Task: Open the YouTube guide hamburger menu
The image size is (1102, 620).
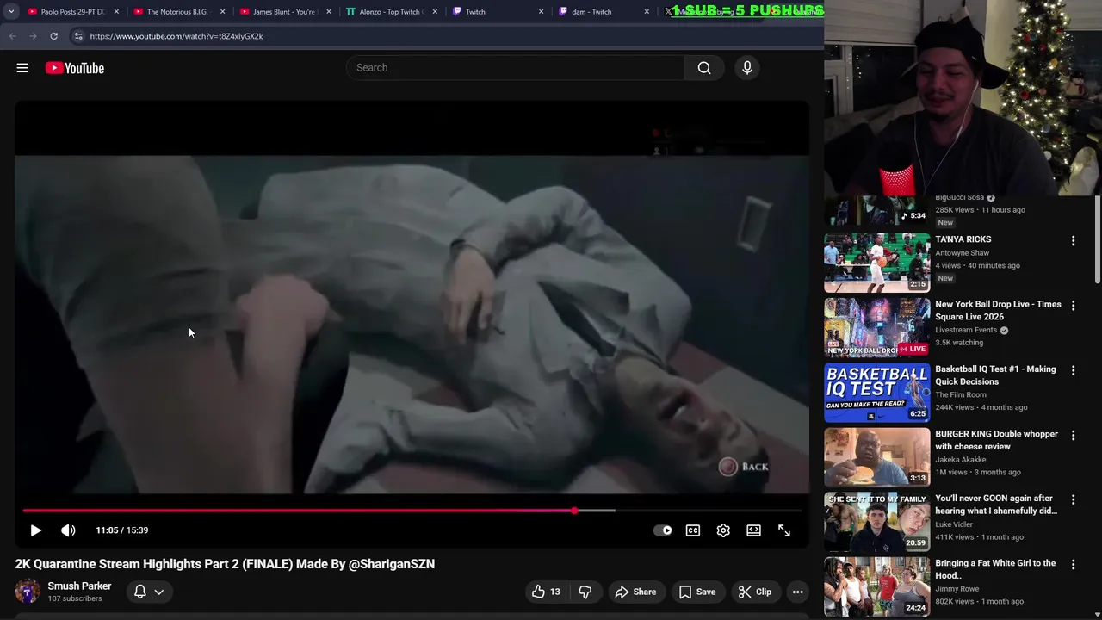Action: tap(22, 68)
